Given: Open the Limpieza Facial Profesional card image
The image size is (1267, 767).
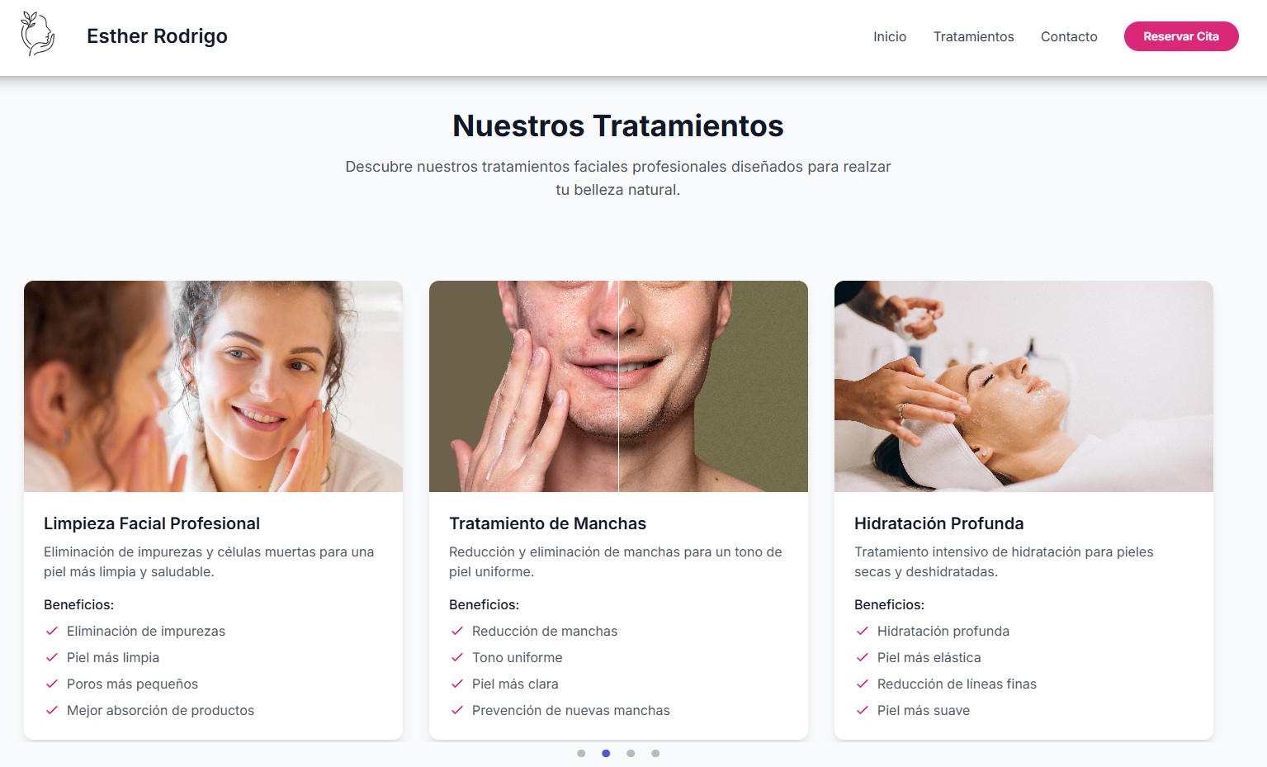Looking at the screenshot, I should 213,386.
